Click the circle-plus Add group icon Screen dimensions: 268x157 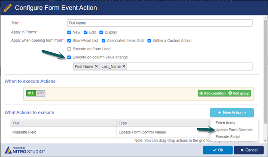230,93
